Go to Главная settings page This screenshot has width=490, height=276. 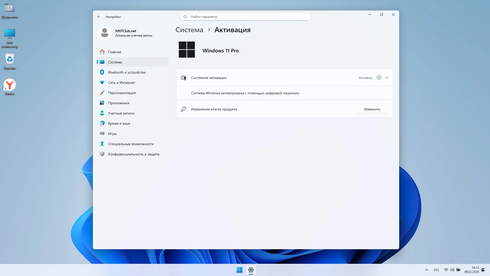point(115,52)
